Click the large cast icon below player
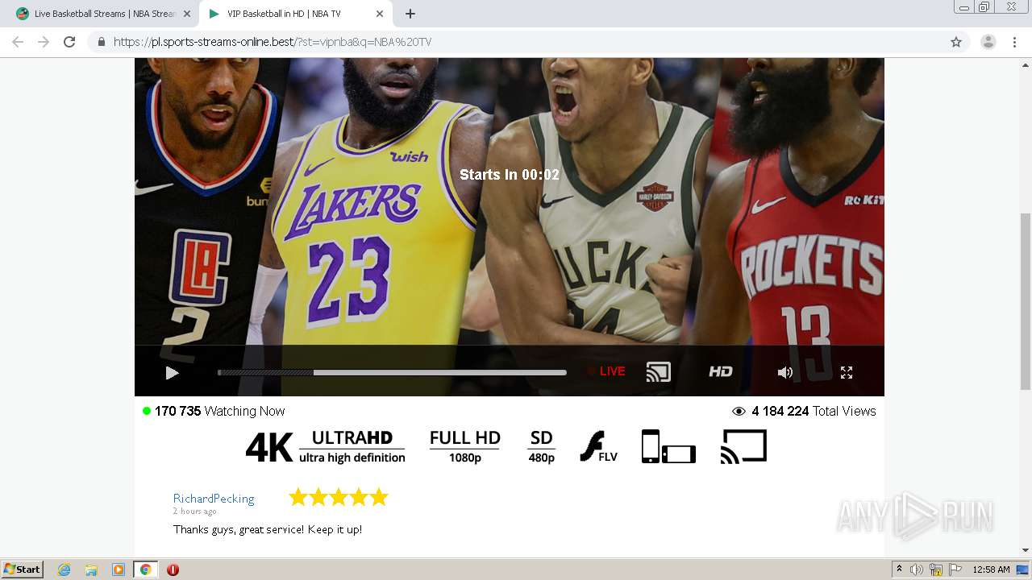 pyautogui.click(x=743, y=446)
